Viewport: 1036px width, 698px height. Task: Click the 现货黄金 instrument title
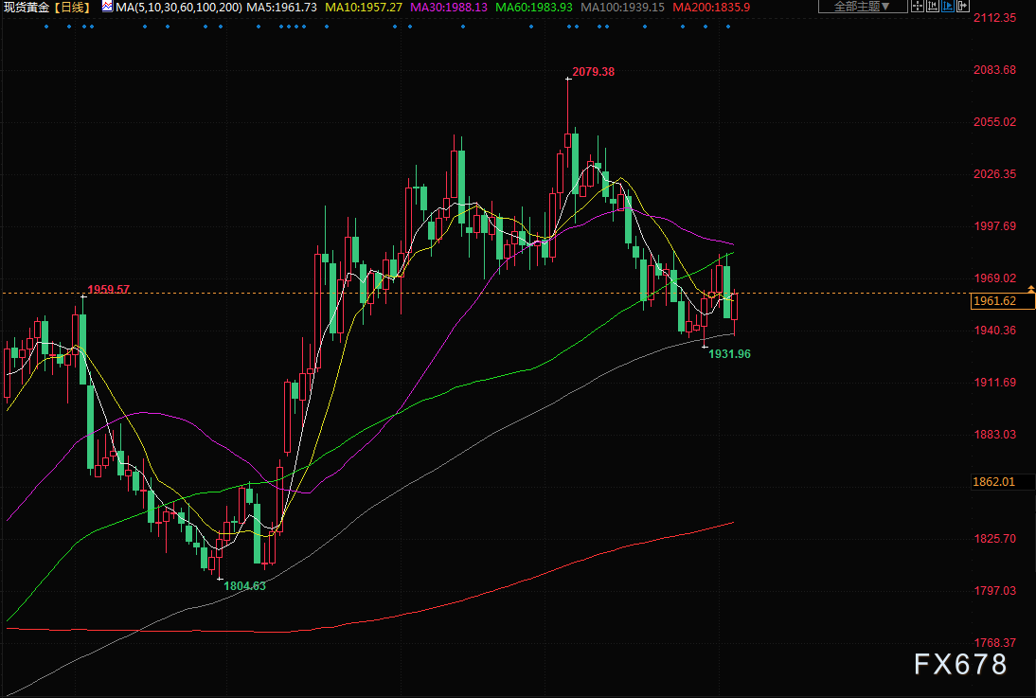coord(27,8)
